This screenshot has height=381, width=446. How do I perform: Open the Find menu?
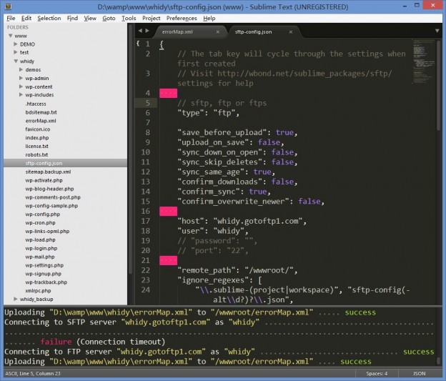pyautogui.click(x=72, y=18)
